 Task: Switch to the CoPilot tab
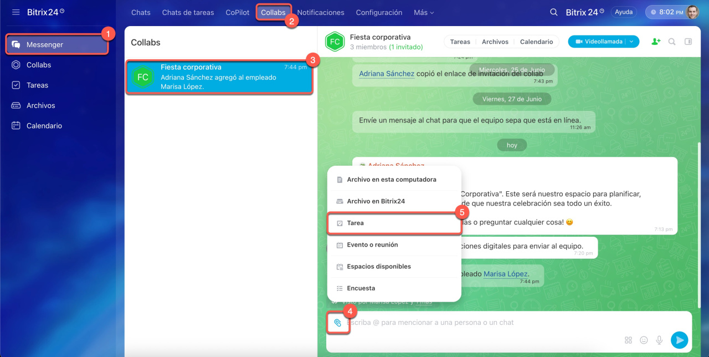238,12
